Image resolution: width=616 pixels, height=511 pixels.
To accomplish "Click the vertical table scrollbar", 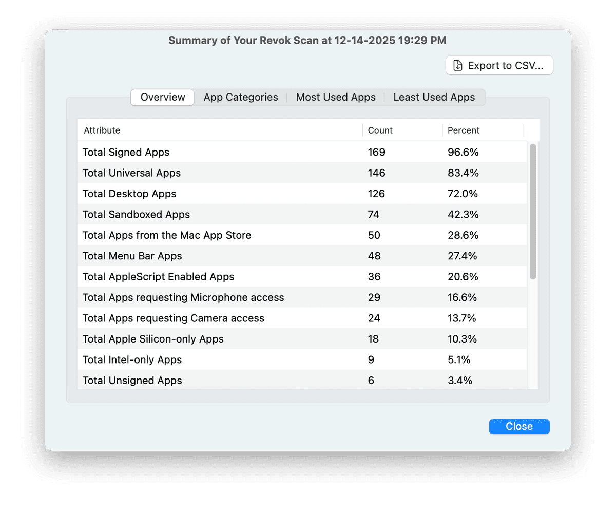I will 533,212.
